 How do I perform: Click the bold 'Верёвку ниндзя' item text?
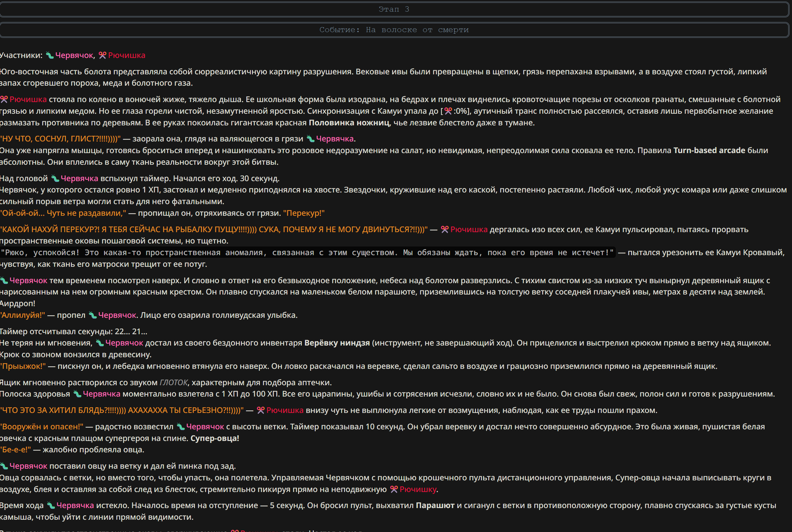pos(337,343)
